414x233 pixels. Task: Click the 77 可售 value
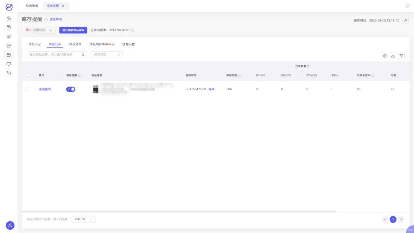pos(392,89)
